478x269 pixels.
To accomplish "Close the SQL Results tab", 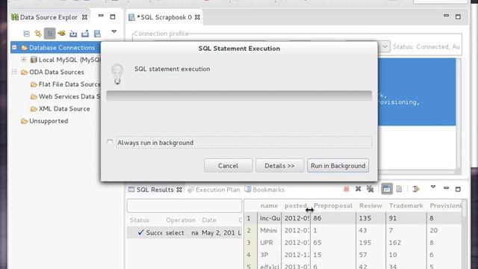I will click(179, 190).
